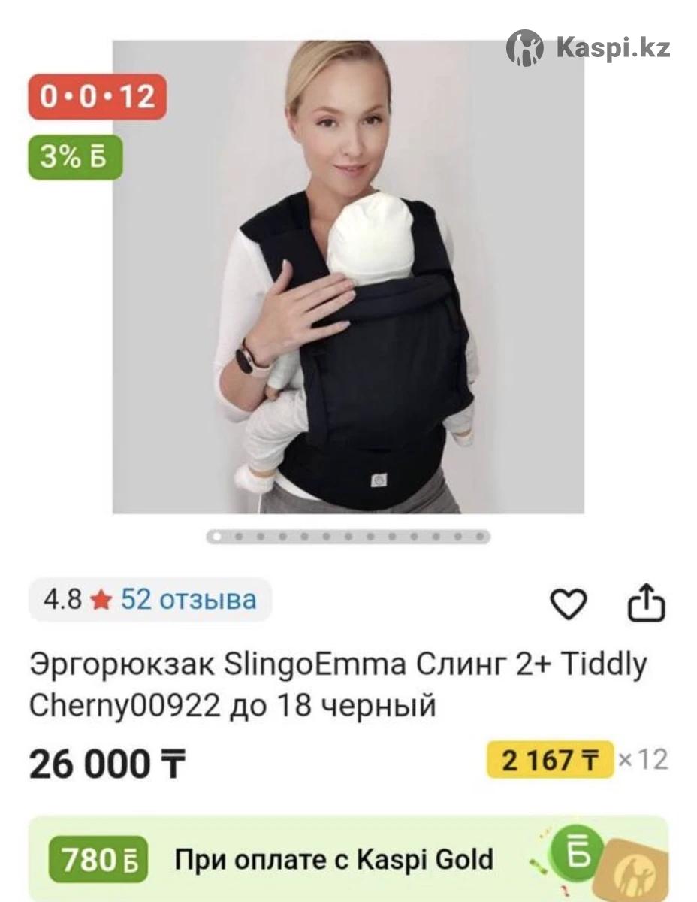
Task: Open the 2 167 ₸ monthly payment badge
Action: click(551, 761)
